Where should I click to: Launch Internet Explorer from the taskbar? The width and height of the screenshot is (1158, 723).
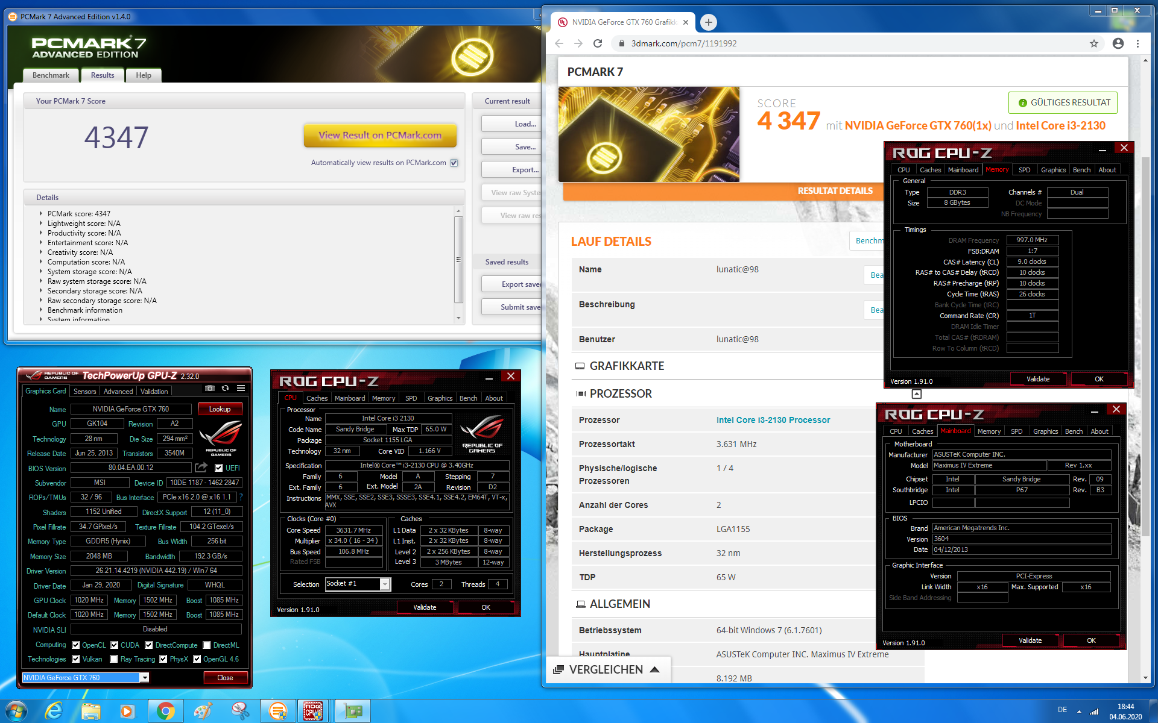click(54, 711)
